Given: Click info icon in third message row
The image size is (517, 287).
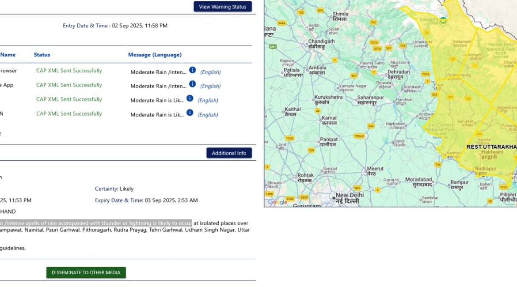Looking at the screenshot, I should tap(190, 98).
